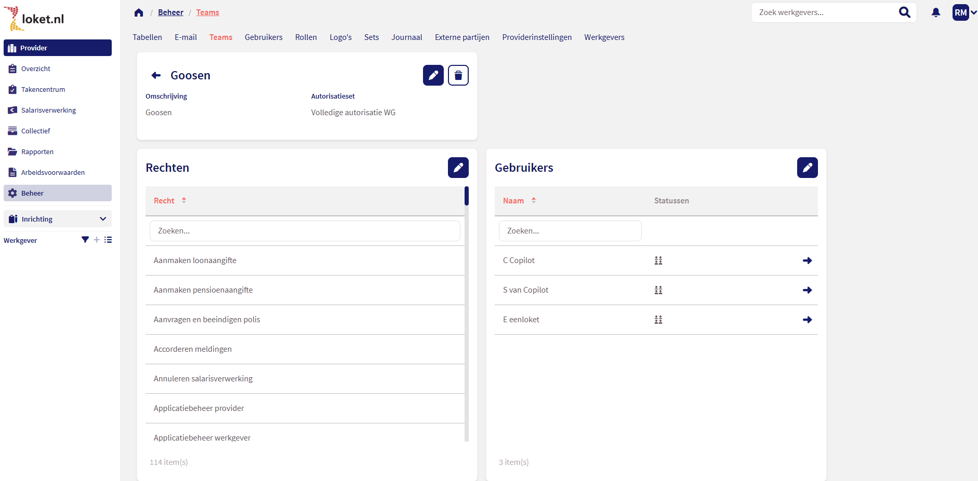Edit the Rechten panel
This screenshot has width=978, height=481.
458,168
